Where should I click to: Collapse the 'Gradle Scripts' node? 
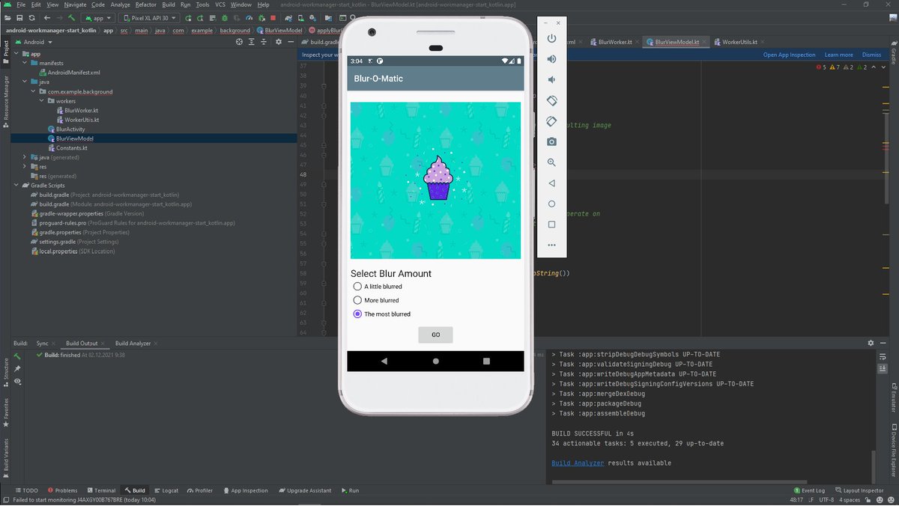coord(16,185)
